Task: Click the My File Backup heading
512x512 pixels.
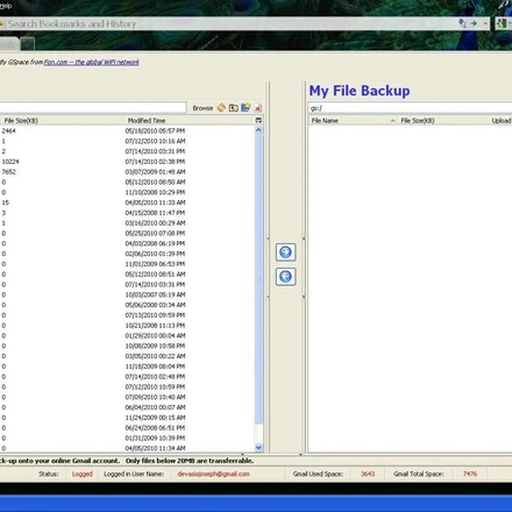Action: [x=359, y=91]
